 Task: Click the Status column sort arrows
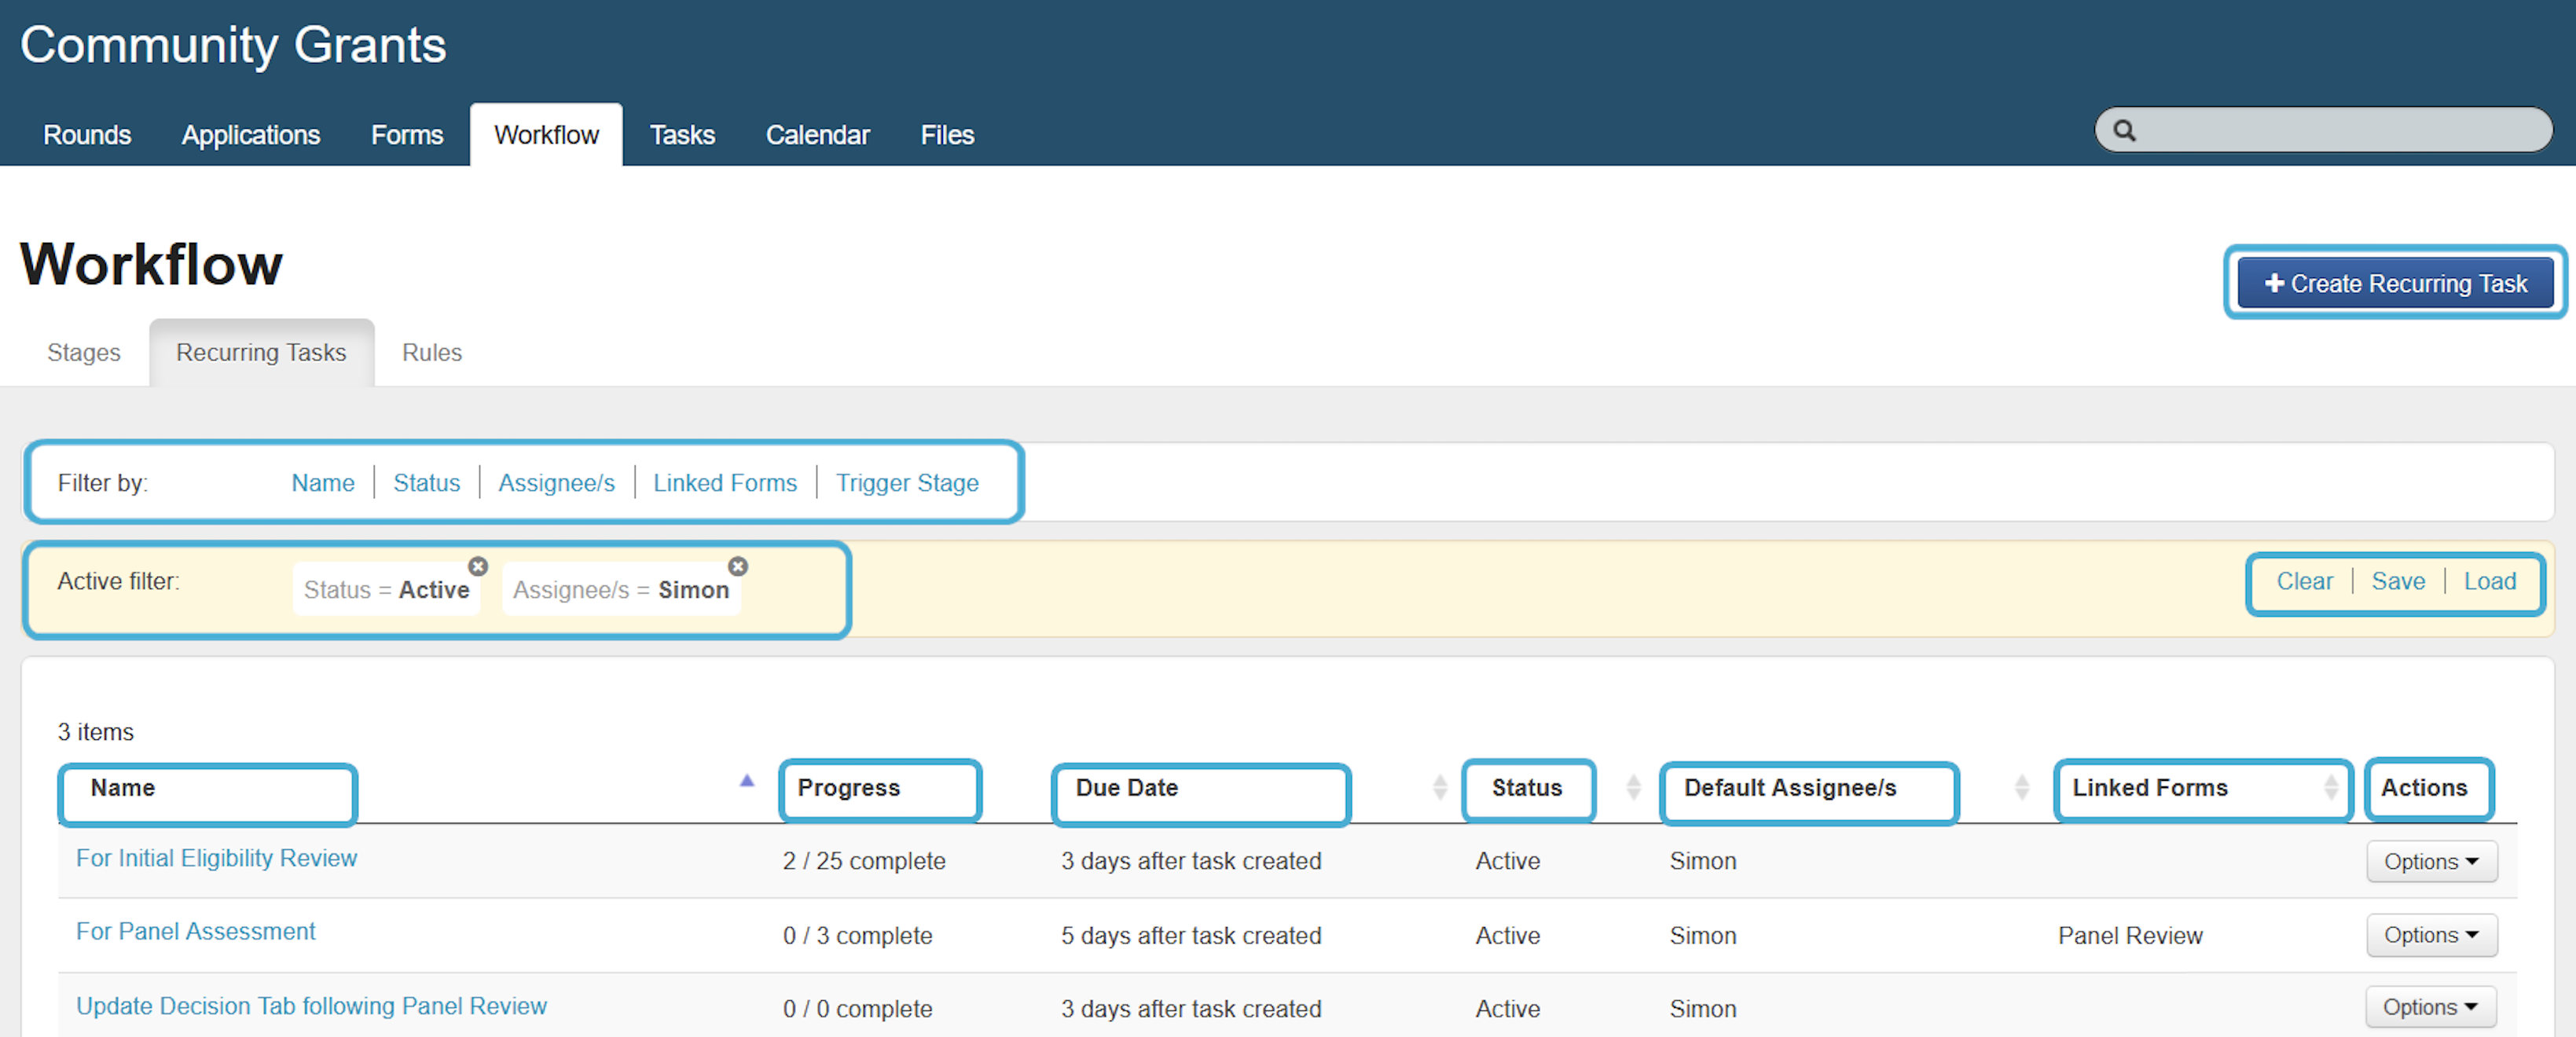[1632, 787]
